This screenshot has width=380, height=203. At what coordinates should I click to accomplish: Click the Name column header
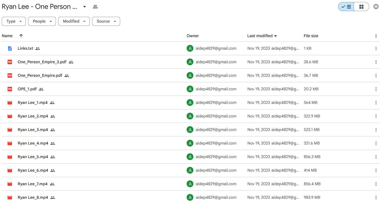point(7,36)
